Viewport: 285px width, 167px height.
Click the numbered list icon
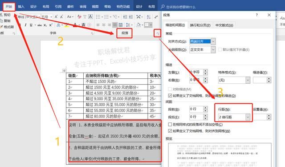click(x=106, y=17)
